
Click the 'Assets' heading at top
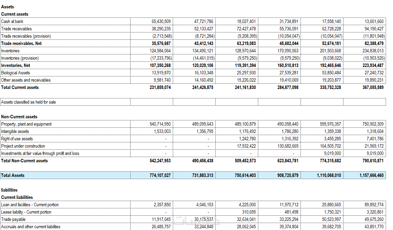pyautogui.click(x=8, y=7)
